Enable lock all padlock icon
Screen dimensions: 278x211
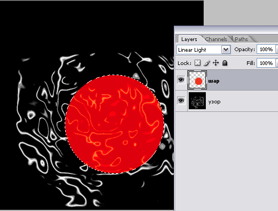coord(225,63)
